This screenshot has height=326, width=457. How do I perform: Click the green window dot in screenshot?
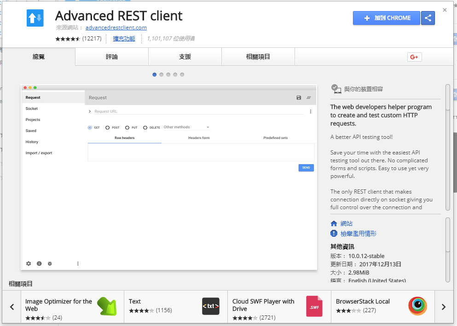[x=35, y=88]
